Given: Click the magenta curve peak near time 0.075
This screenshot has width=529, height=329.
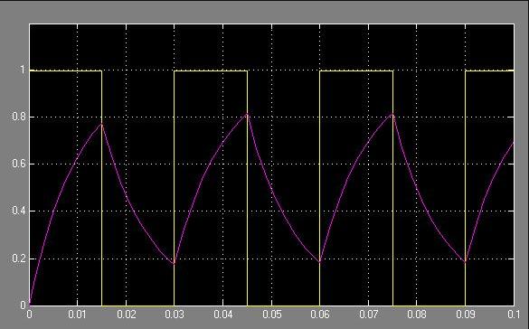Looking at the screenshot, I should [x=392, y=114].
